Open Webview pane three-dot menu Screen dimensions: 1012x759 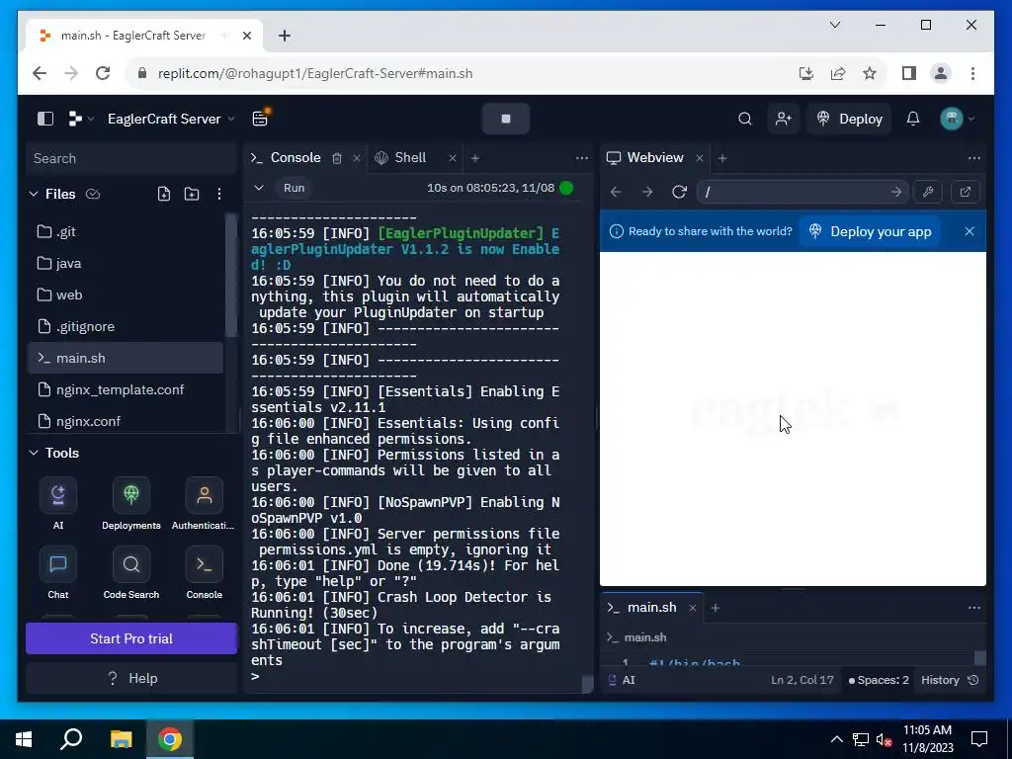(973, 158)
